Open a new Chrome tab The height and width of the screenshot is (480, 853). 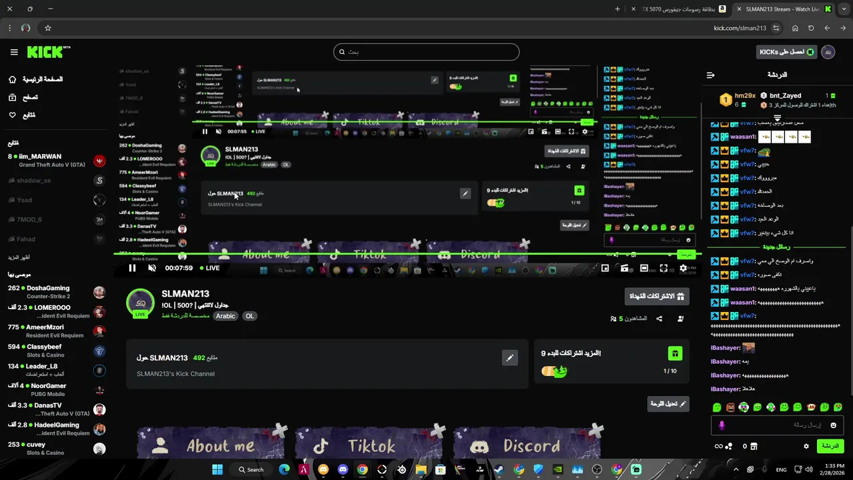(617, 9)
